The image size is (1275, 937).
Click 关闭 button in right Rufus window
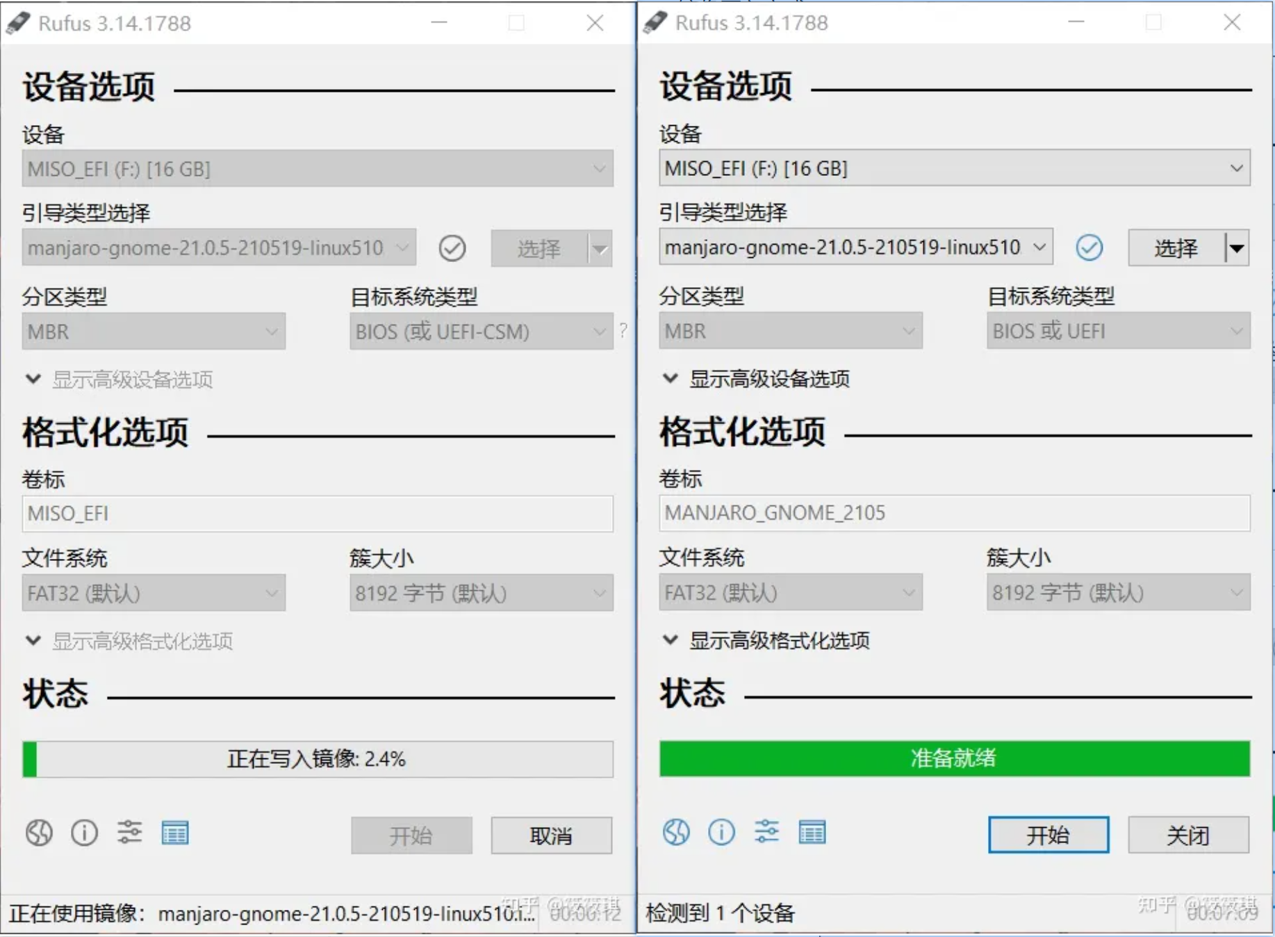tap(1189, 835)
